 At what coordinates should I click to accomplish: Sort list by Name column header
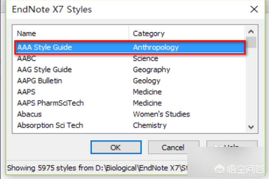[x=70, y=34]
